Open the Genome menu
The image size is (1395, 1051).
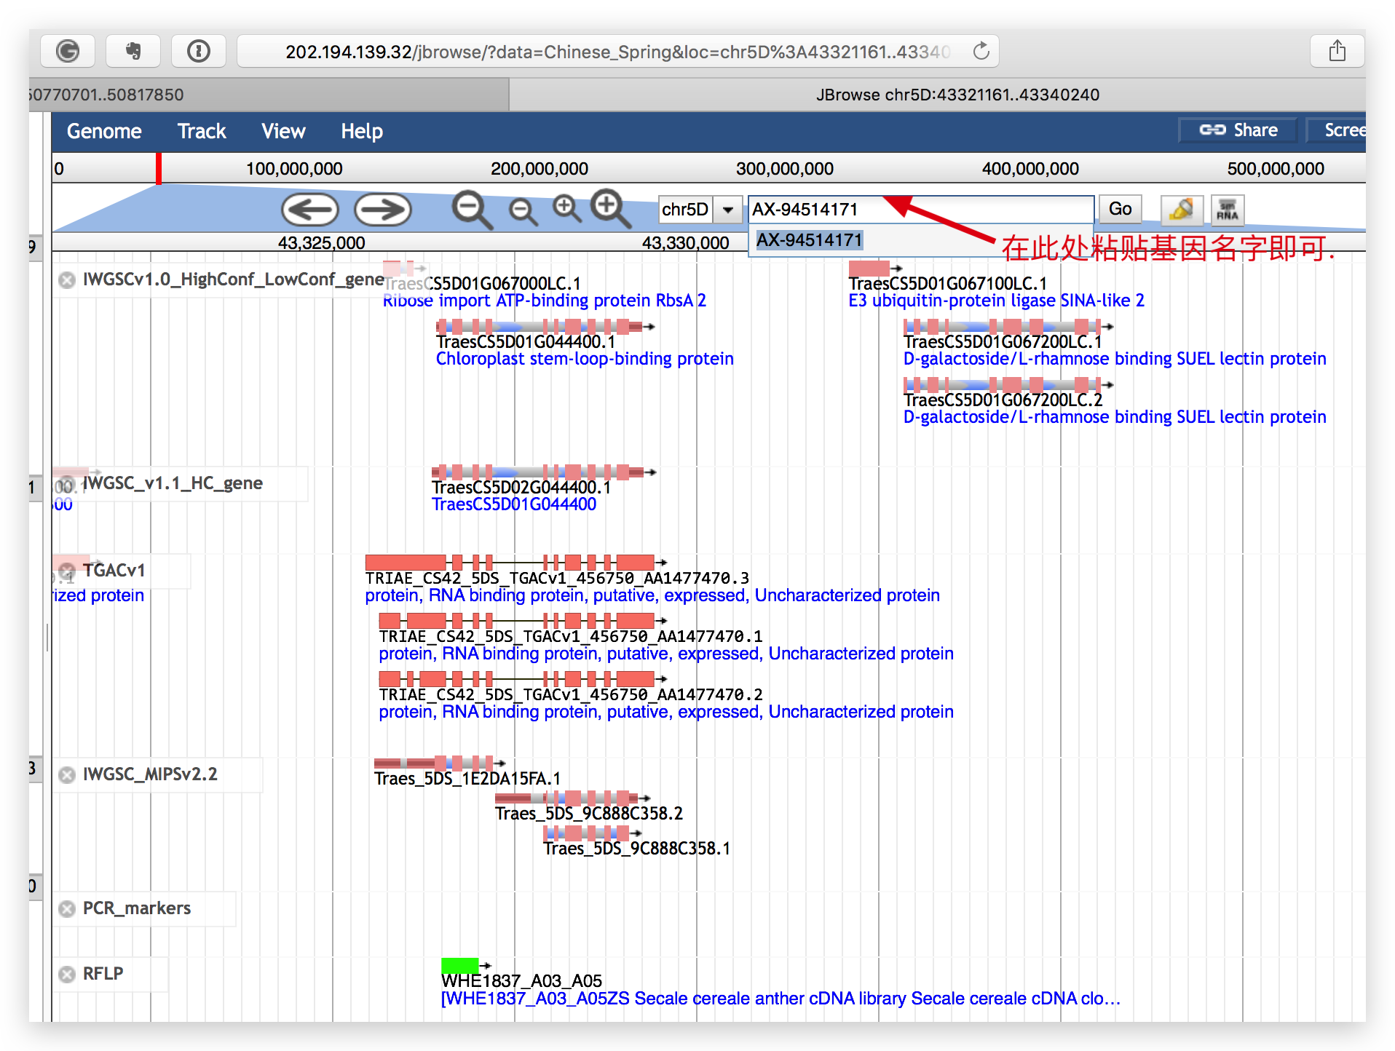coord(104,131)
